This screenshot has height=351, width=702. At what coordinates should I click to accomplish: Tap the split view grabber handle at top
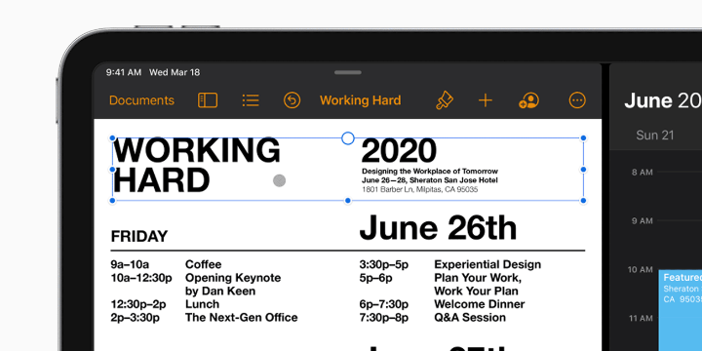click(x=348, y=72)
